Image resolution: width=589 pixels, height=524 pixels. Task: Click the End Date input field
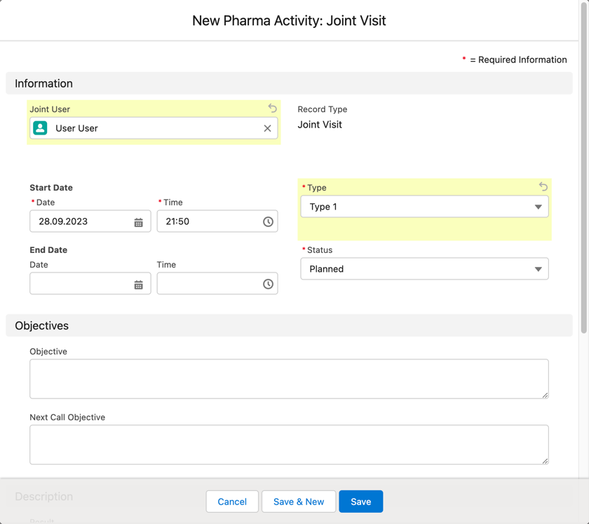point(81,284)
